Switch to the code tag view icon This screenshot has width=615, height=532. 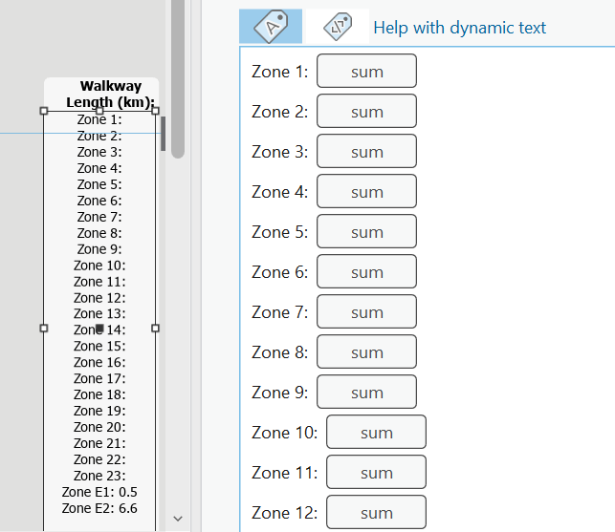tap(338, 26)
